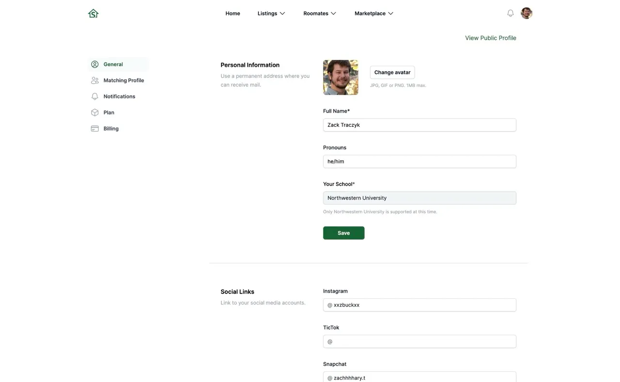Click into the empty TicTok handle field
The width and height of the screenshot is (620, 382).
[x=419, y=341]
